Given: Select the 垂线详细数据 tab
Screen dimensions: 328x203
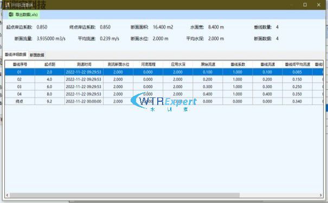Looking at the screenshot, I should click(16, 54).
